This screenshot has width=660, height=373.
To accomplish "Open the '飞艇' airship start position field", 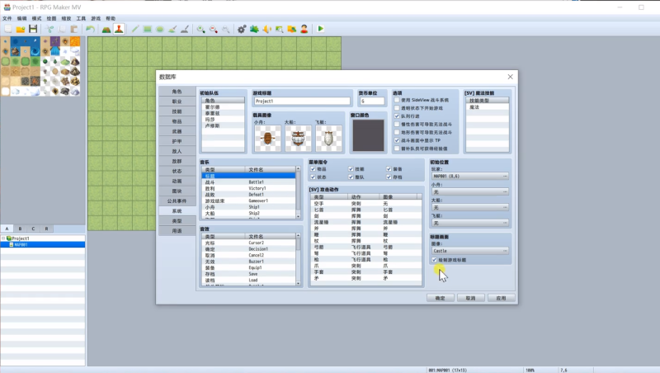I will tap(470, 223).
